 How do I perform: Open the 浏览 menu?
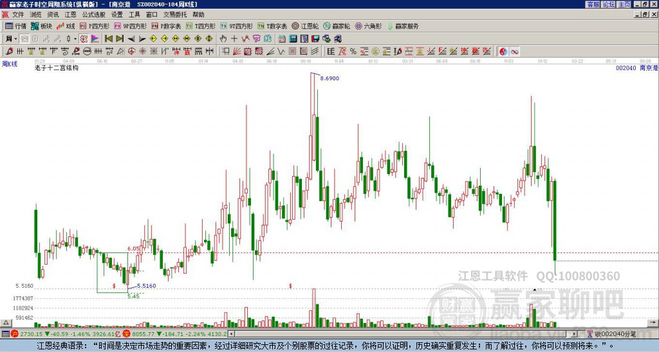[x=35, y=15]
